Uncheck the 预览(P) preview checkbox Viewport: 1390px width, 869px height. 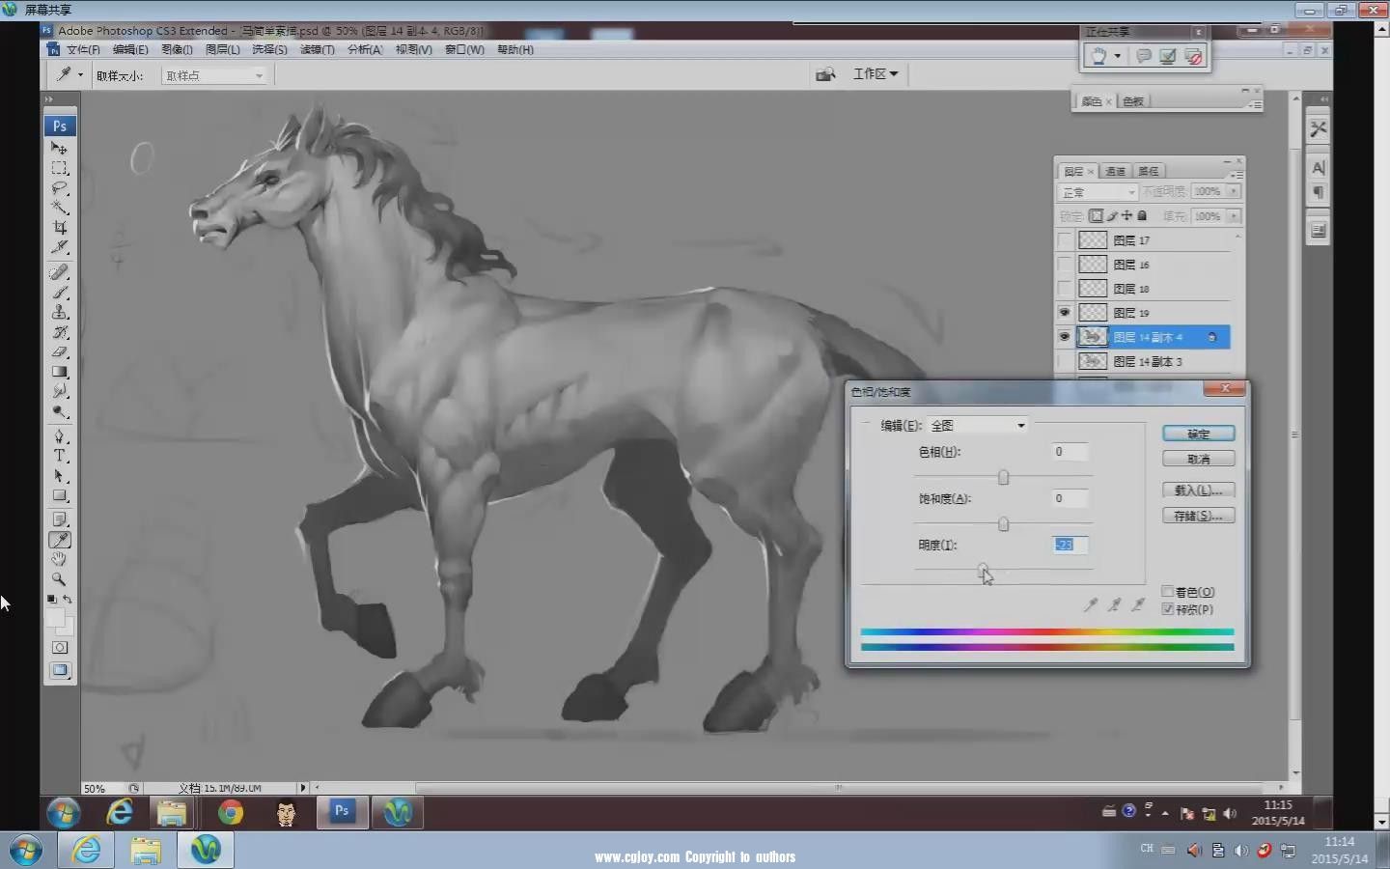[1168, 609]
